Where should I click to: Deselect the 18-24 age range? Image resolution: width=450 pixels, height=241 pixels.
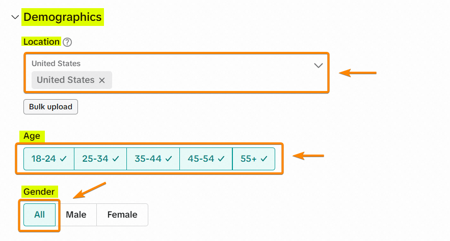(x=49, y=159)
